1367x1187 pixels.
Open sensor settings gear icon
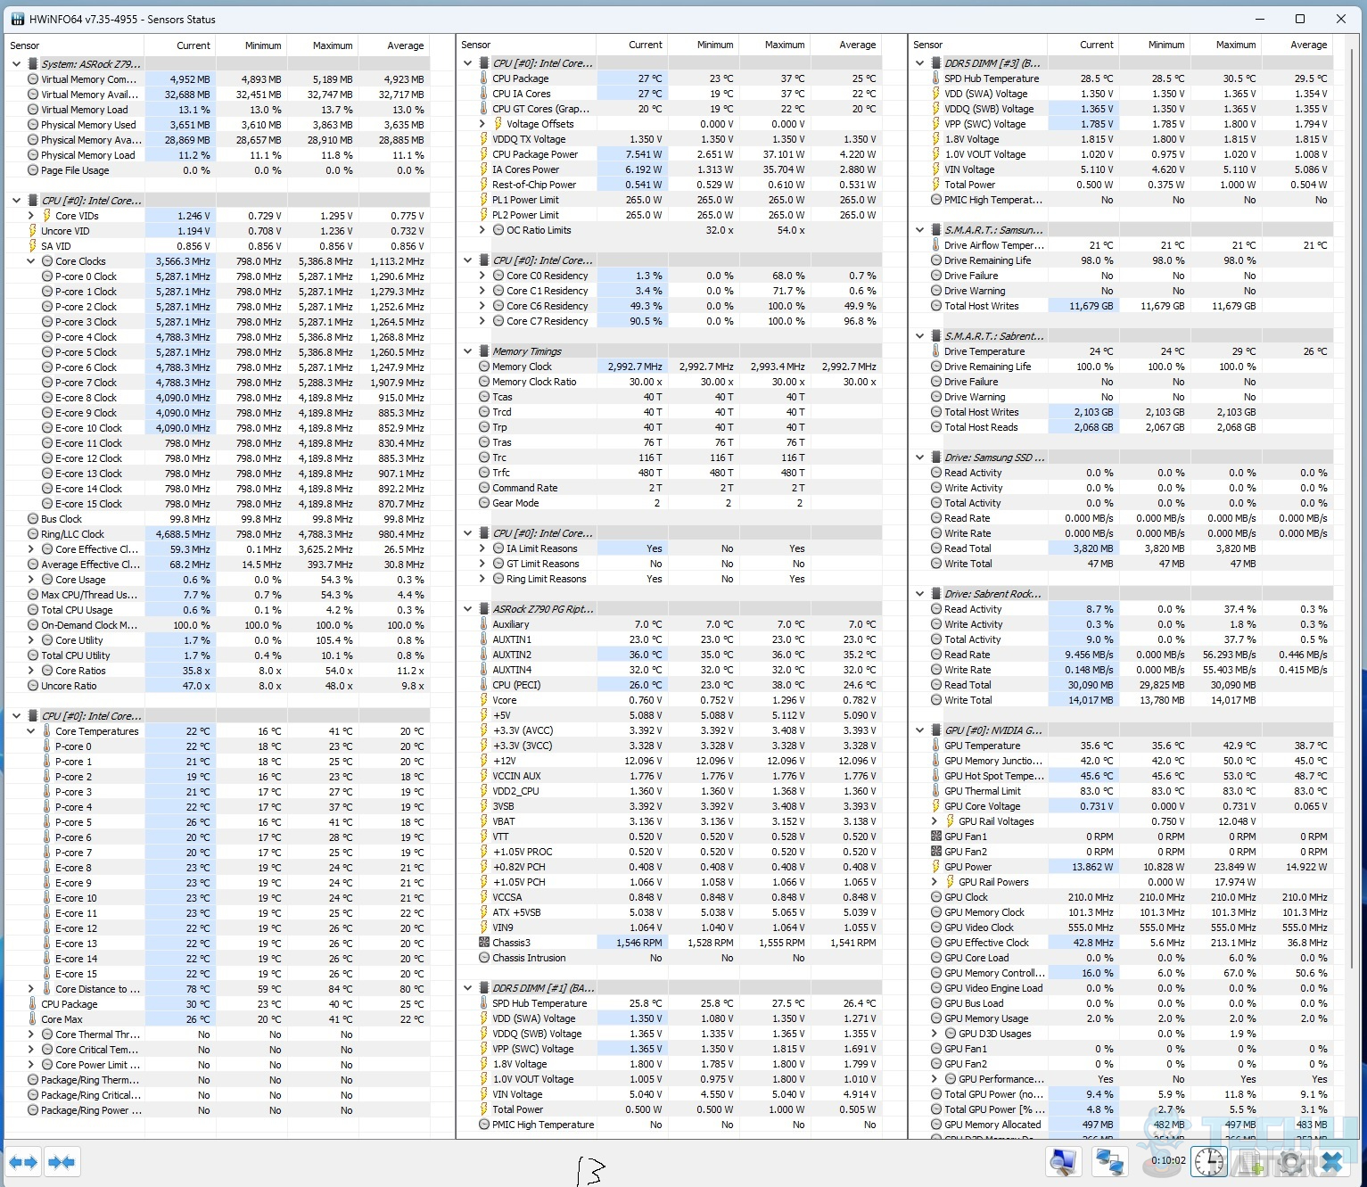click(x=1290, y=1162)
